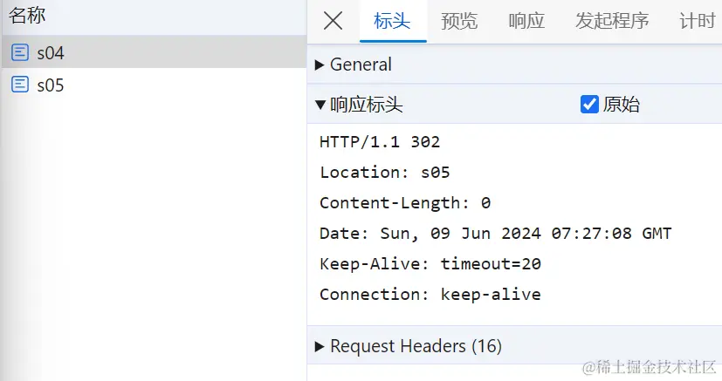Screen dimensions: 722x381
Task: Click the document icon next to s05
Action: pyautogui.click(x=20, y=85)
